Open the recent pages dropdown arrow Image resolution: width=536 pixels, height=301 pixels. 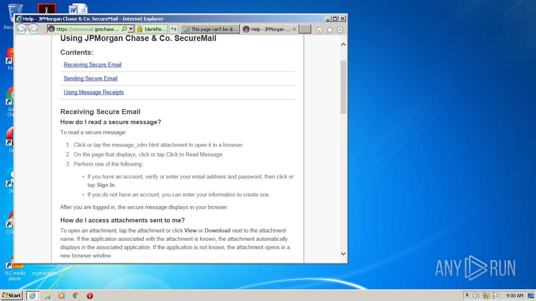tap(42, 29)
